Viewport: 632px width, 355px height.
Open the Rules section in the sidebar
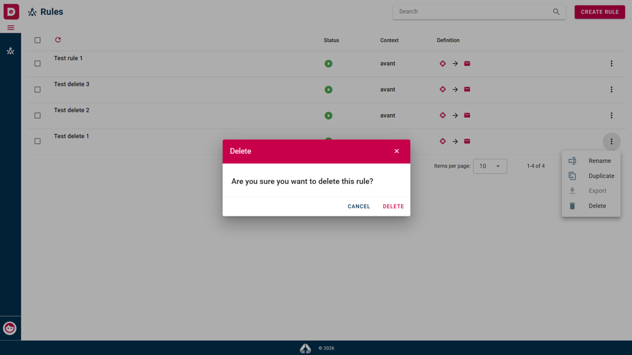[x=11, y=51]
